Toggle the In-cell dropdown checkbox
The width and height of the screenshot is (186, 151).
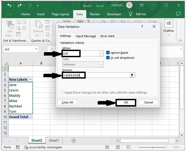click(x=108, y=58)
